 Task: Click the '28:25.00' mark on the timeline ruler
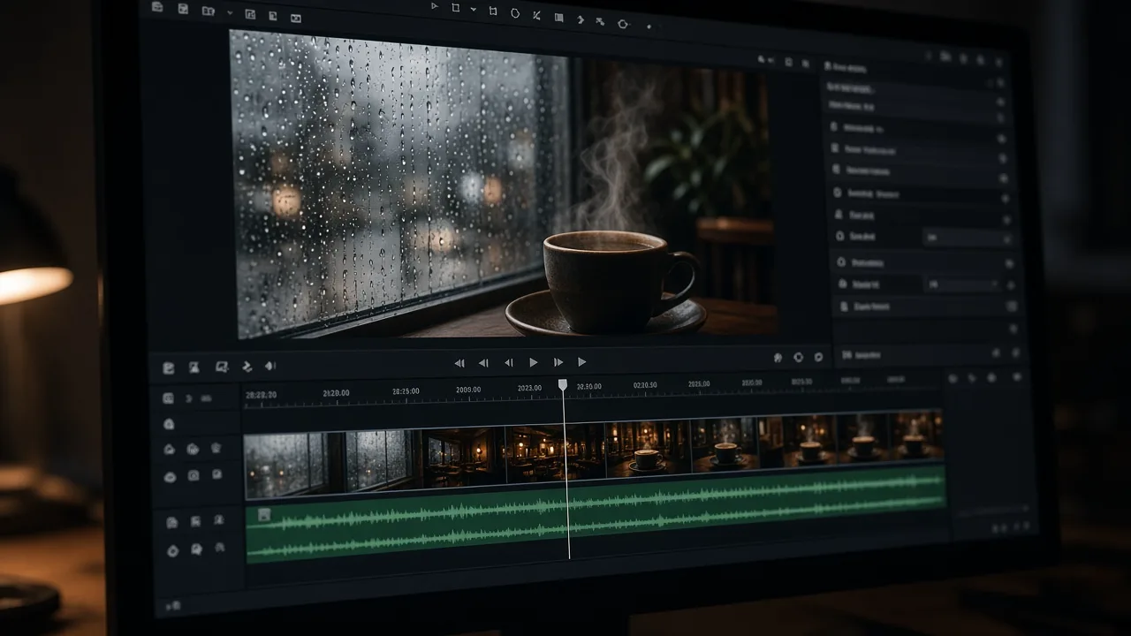(406, 391)
